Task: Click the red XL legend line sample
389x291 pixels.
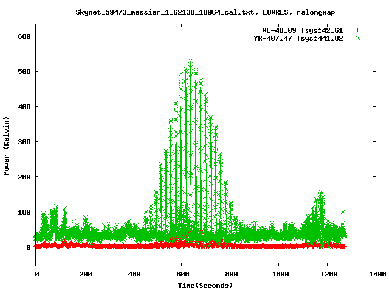Action: [357, 30]
